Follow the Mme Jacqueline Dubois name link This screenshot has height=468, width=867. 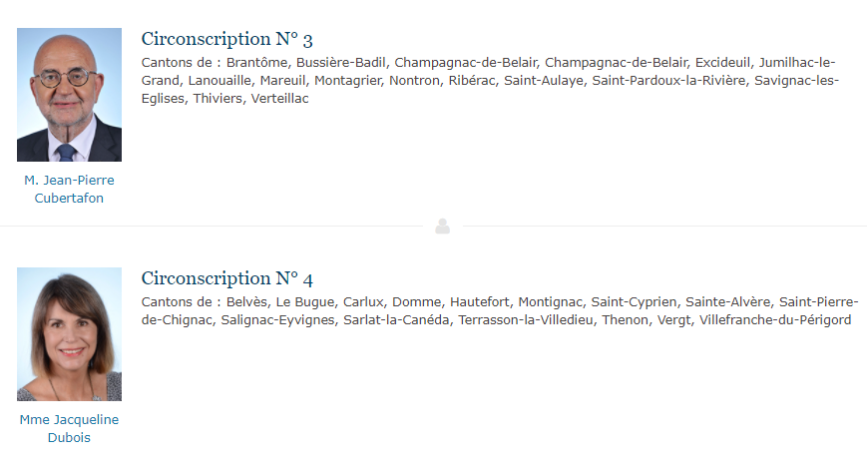point(69,429)
